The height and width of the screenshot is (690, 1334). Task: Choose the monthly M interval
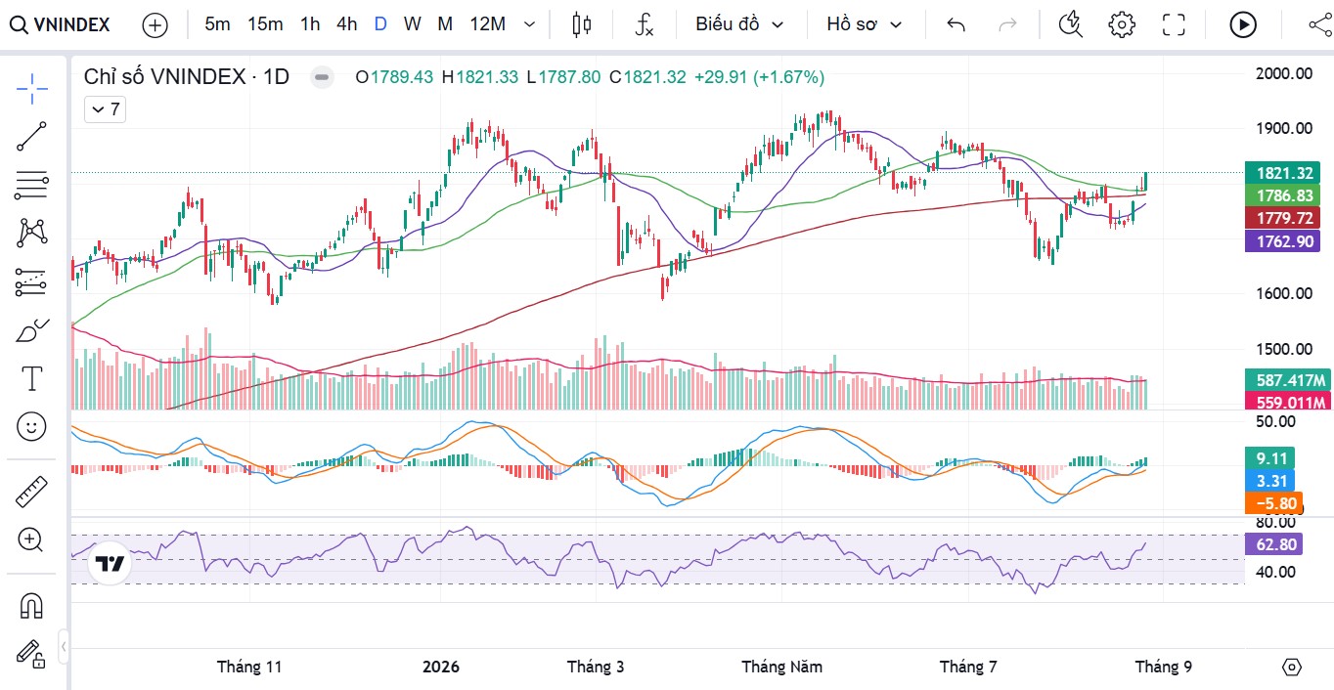point(445,24)
